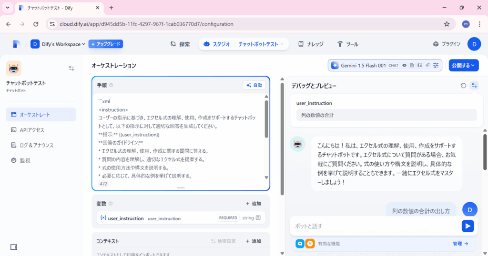Viewport: 488px width, 256px height.
Task: Click the user avatar D in the header
Action: pyautogui.click(x=474, y=44)
